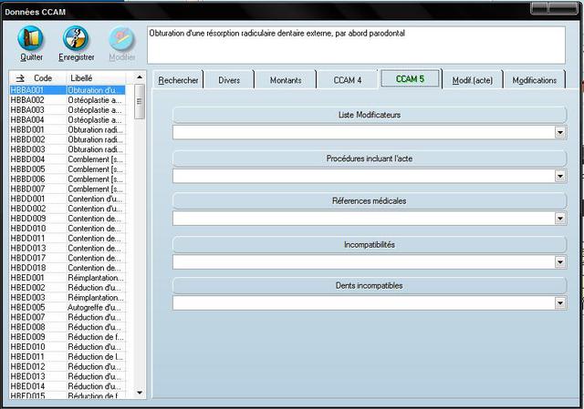
Task: Expand the Incompatibilités dropdown
Action: [560, 262]
